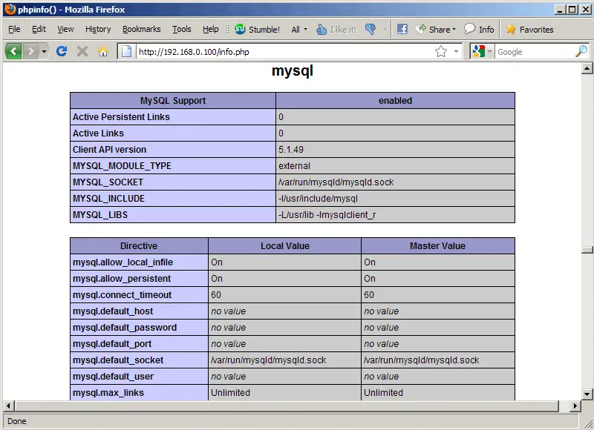594x430 pixels.
Task: Bookmark this page with the star icon
Action: click(441, 51)
